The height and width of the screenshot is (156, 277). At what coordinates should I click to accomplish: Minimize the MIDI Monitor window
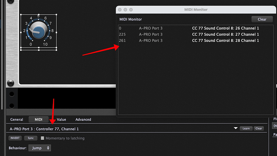point(125,10)
